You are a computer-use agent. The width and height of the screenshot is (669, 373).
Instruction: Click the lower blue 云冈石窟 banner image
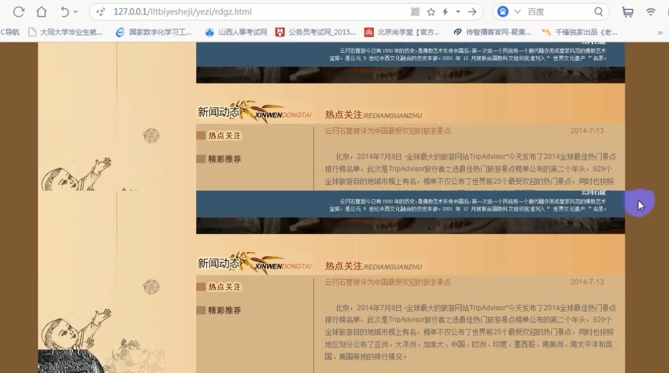click(x=411, y=212)
